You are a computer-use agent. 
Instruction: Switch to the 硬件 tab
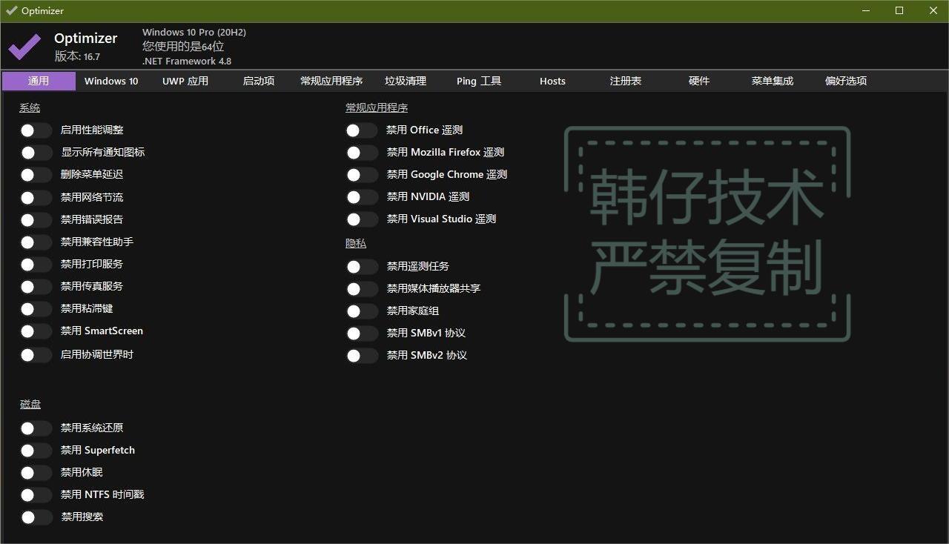(699, 81)
